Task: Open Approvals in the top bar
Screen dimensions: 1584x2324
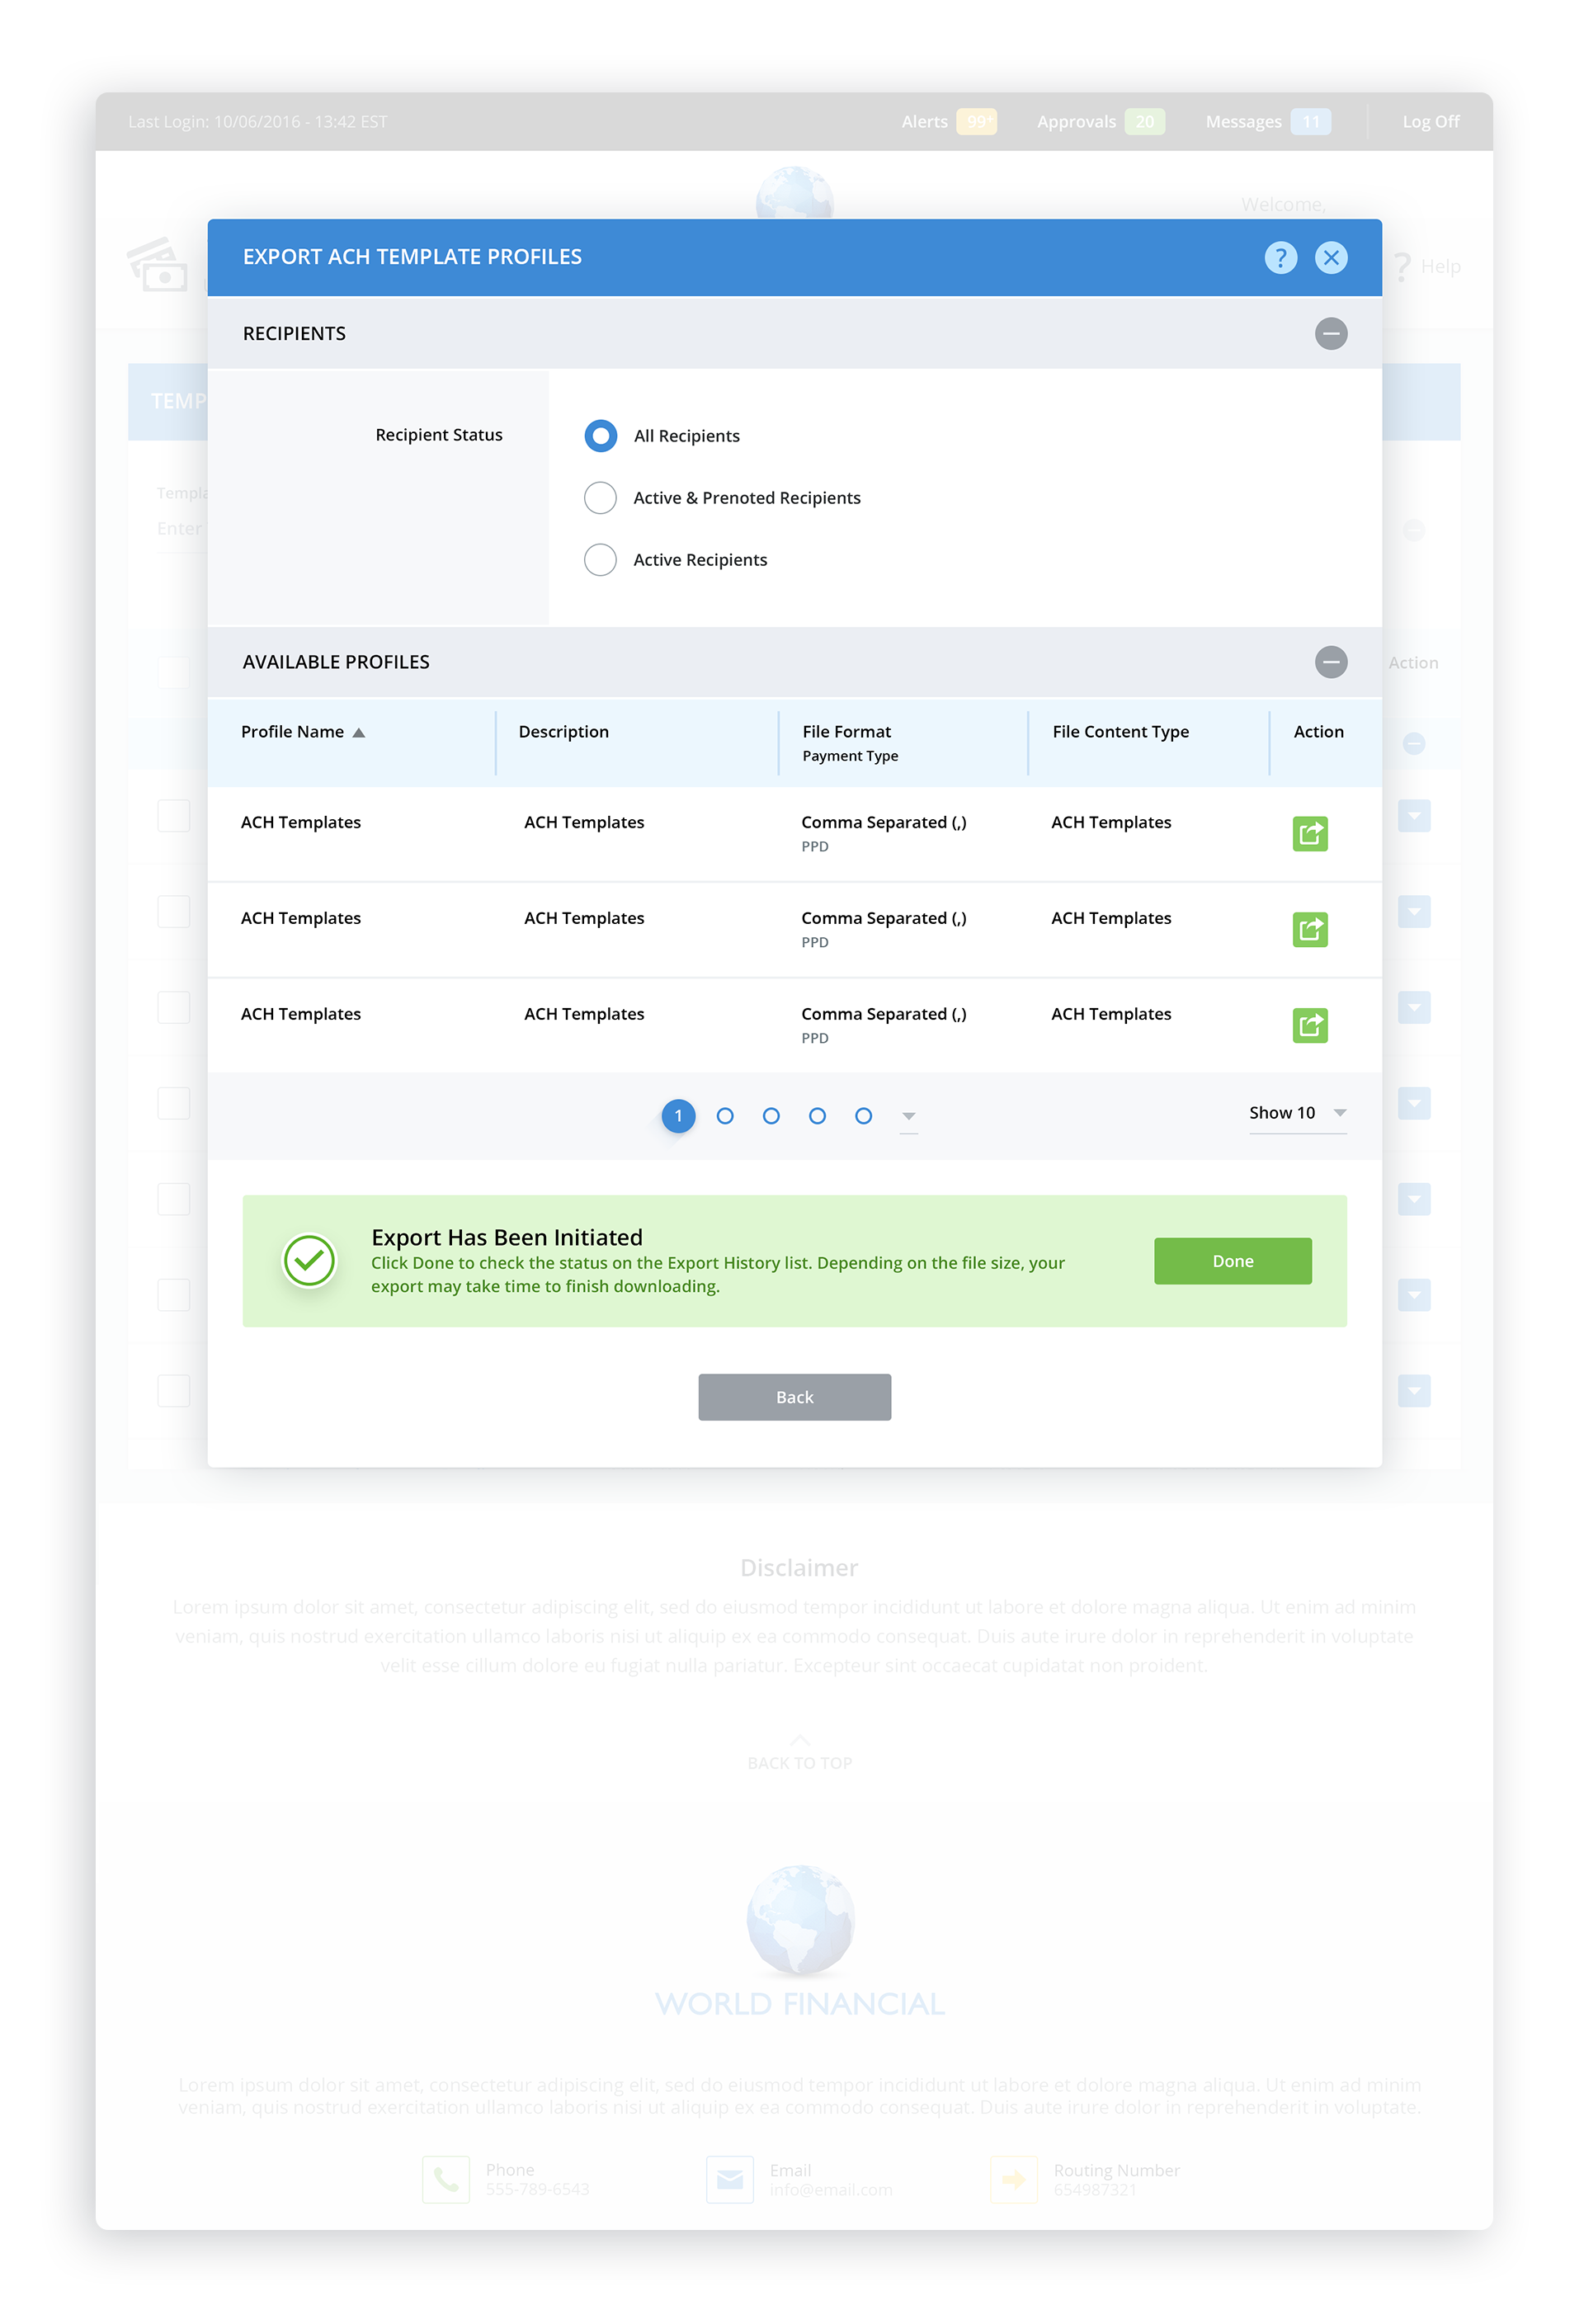Action: coord(1100,121)
